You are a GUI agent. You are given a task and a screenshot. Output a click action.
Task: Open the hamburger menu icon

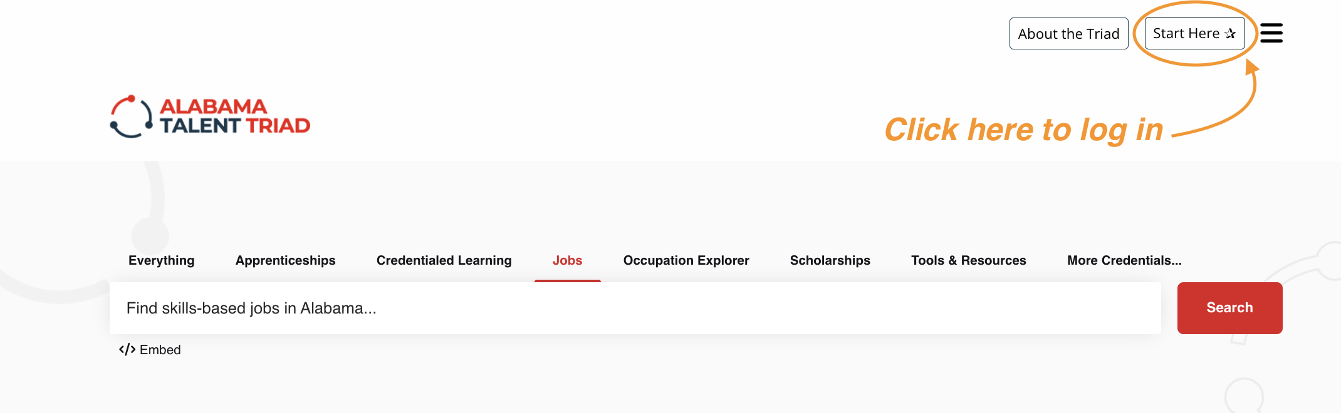coord(1271,33)
